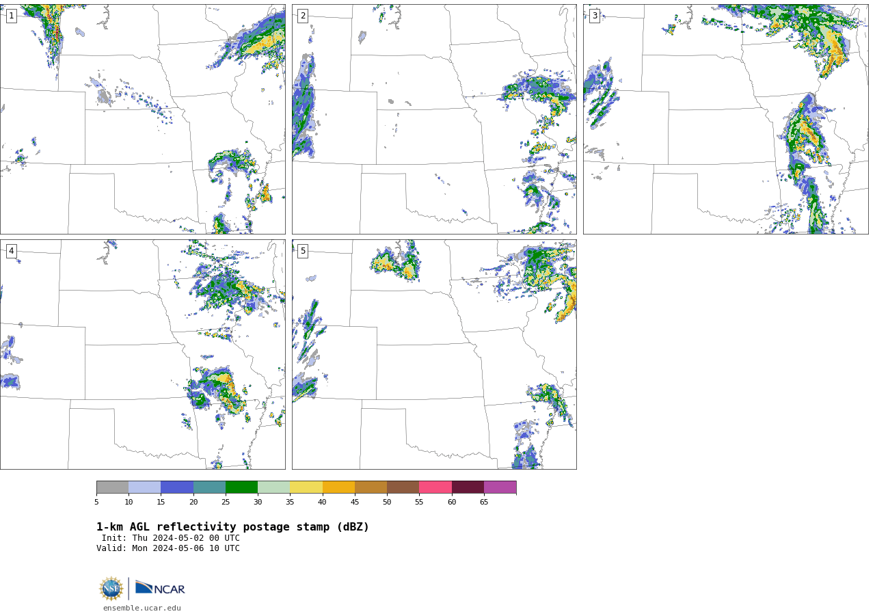Image resolution: width=875 pixels, height=616 pixels.
Task: Open ensemble member 2 reflectivity panel
Action: click(x=434, y=119)
